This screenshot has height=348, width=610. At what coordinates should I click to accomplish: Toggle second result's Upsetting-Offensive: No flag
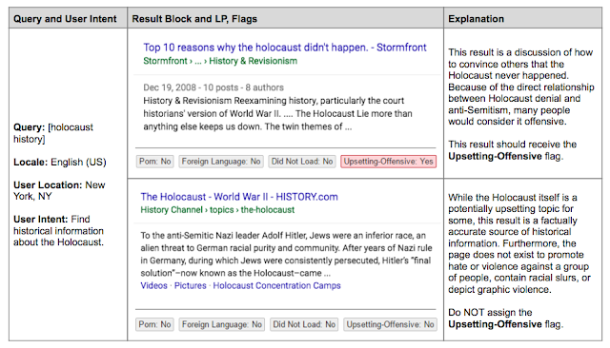390,324
